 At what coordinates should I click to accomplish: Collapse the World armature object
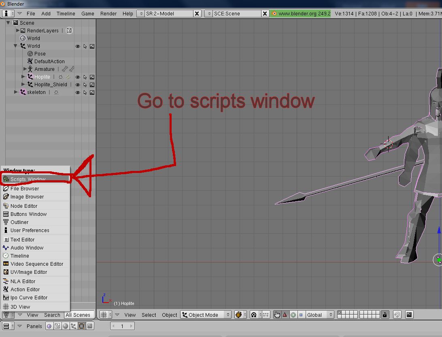tap(16, 46)
